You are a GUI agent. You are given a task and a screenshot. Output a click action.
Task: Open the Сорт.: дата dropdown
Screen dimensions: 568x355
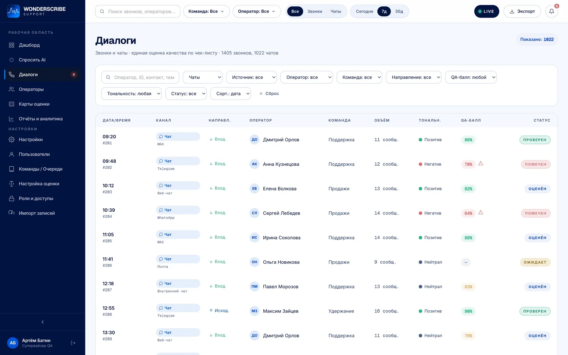point(231,94)
